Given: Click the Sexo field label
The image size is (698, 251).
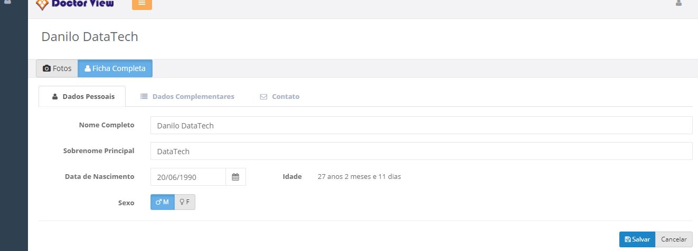Looking at the screenshot, I should coord(126,203).
